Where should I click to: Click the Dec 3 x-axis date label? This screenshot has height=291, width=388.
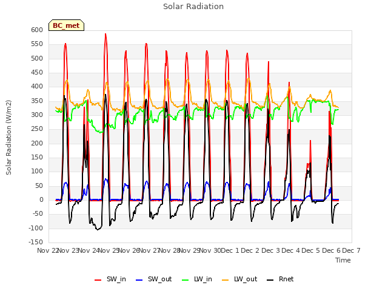(x=271, y=250)
